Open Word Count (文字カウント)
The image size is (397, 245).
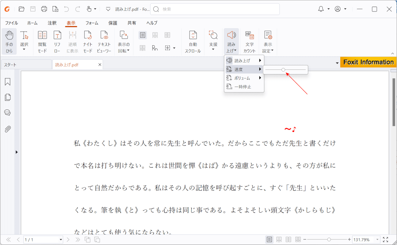250,42
